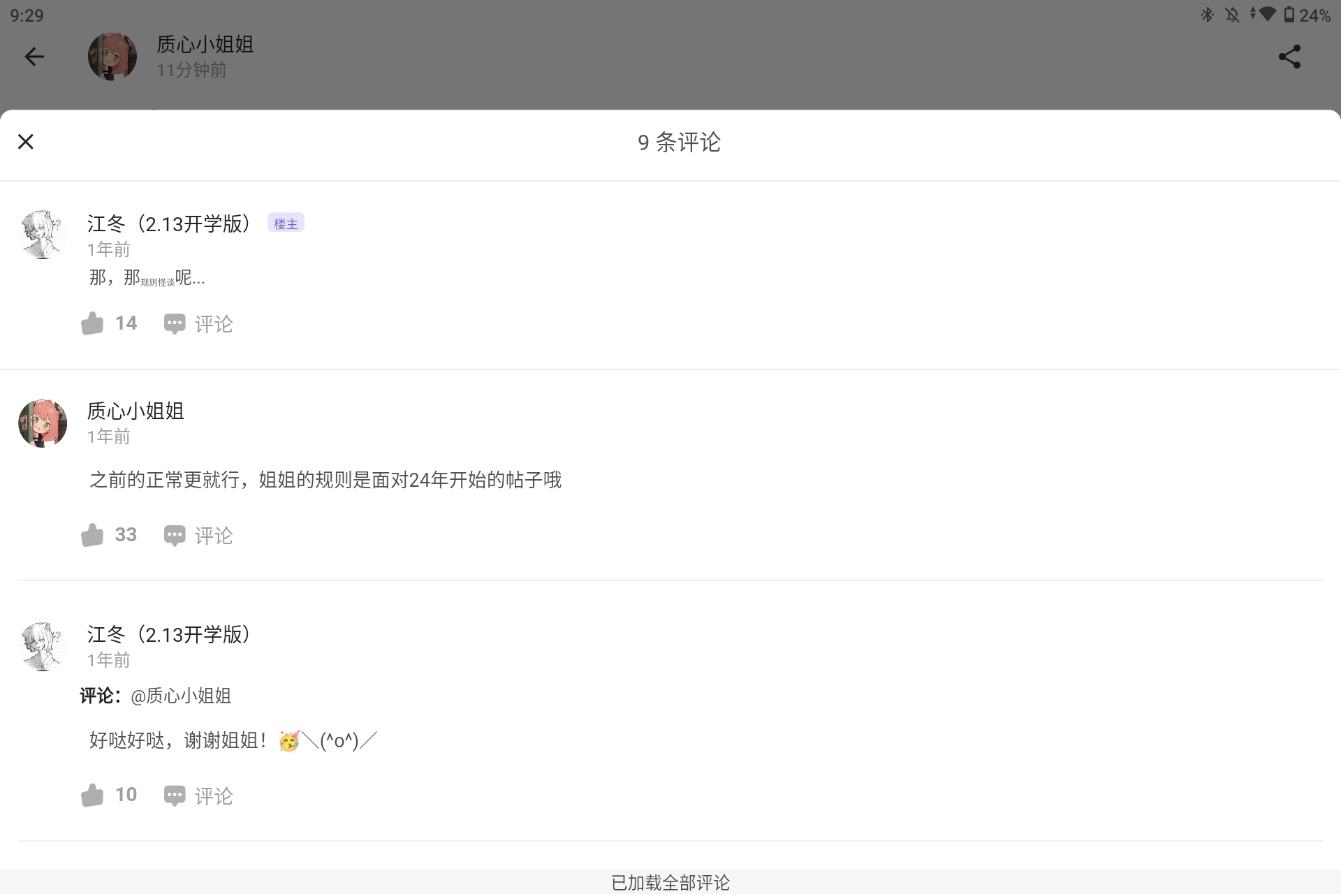Tap the back arrow in header
1341x894 pixels.
tap(34, 57)
